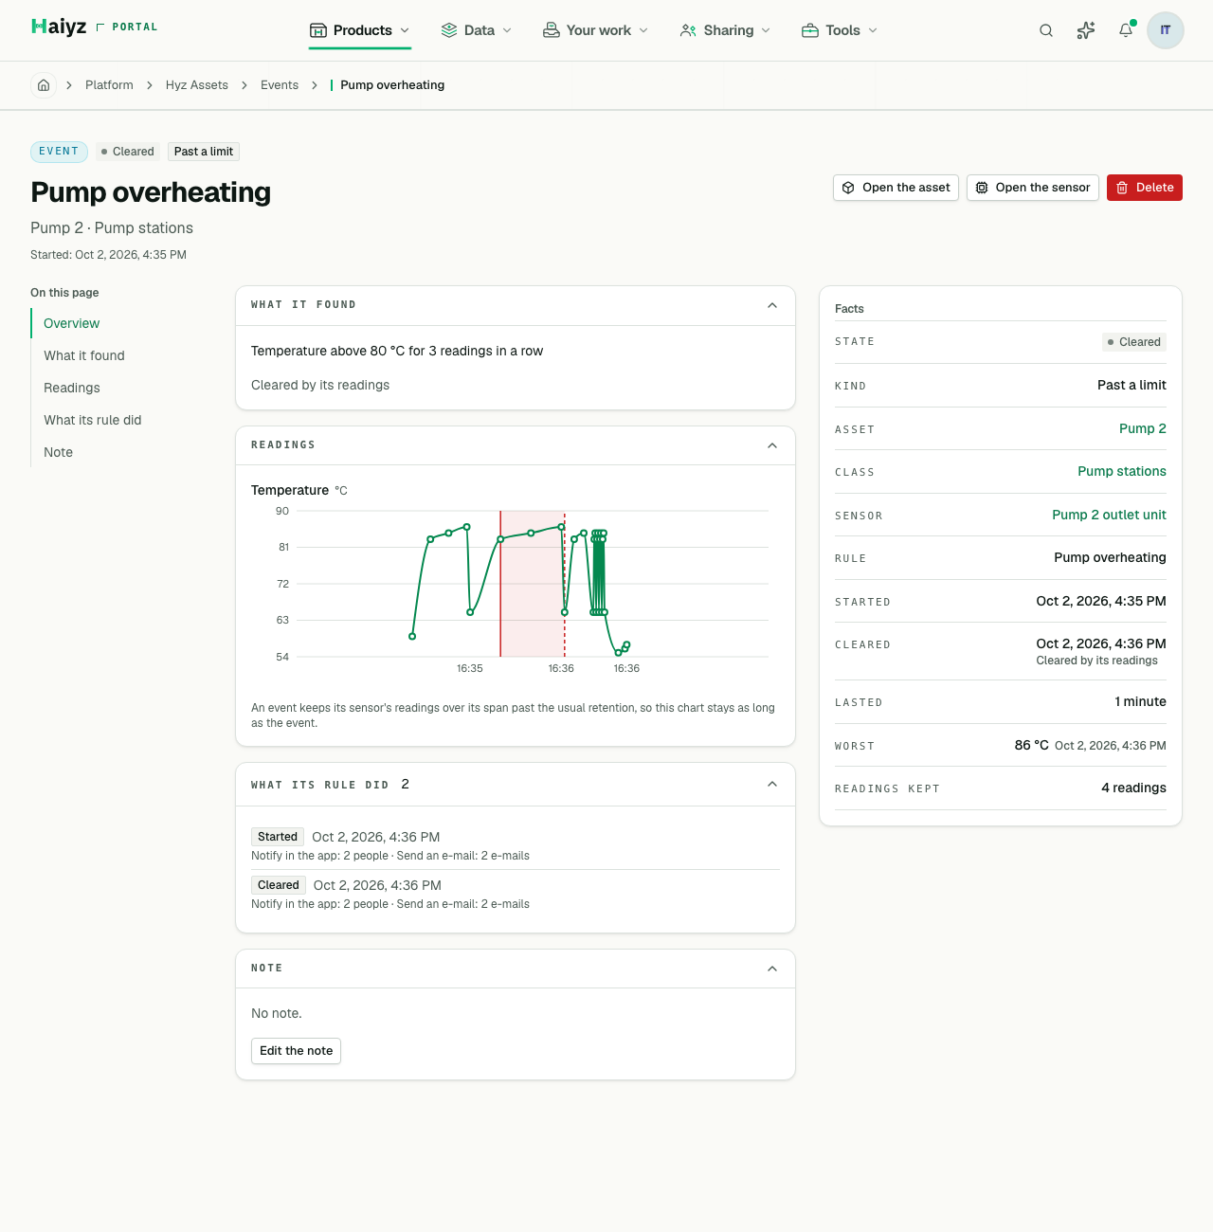Screen dimensions: 1213x1232
Task: Open the Data menu
Action: click(x=477, y=30)
